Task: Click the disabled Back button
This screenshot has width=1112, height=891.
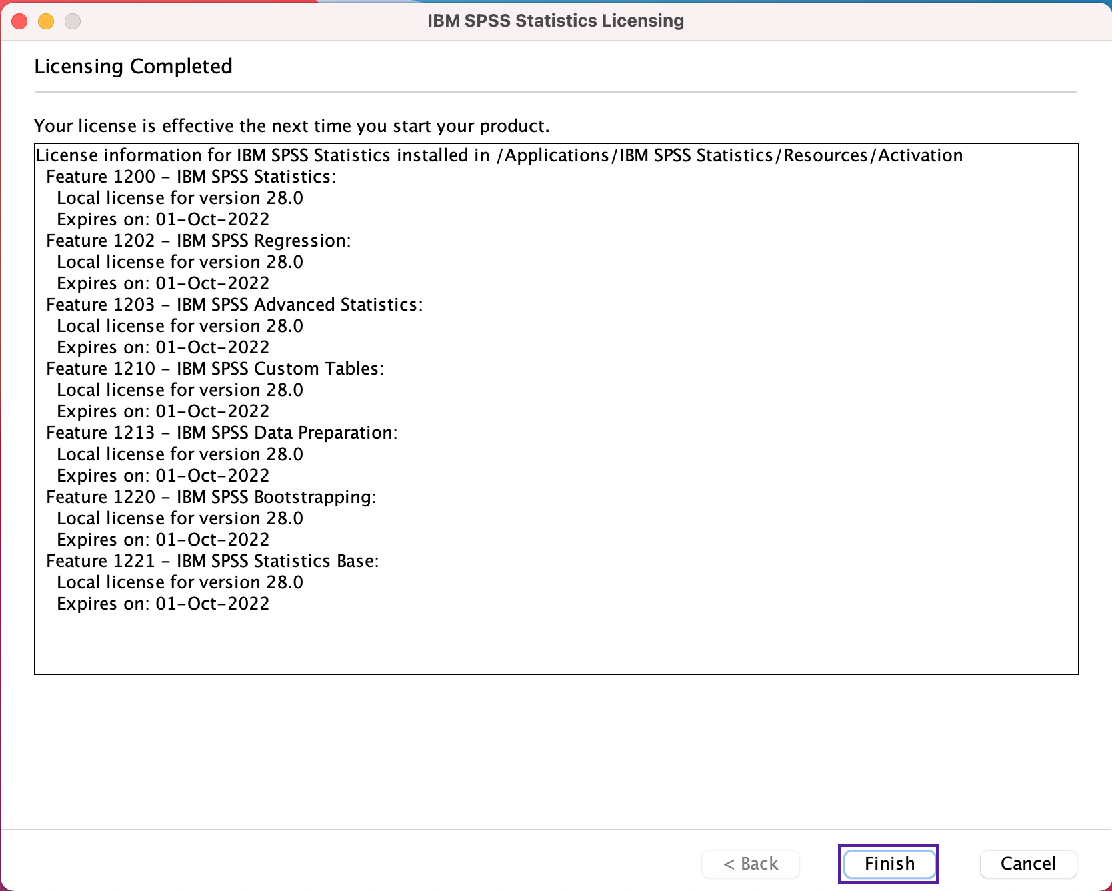Action: (751, 864)
